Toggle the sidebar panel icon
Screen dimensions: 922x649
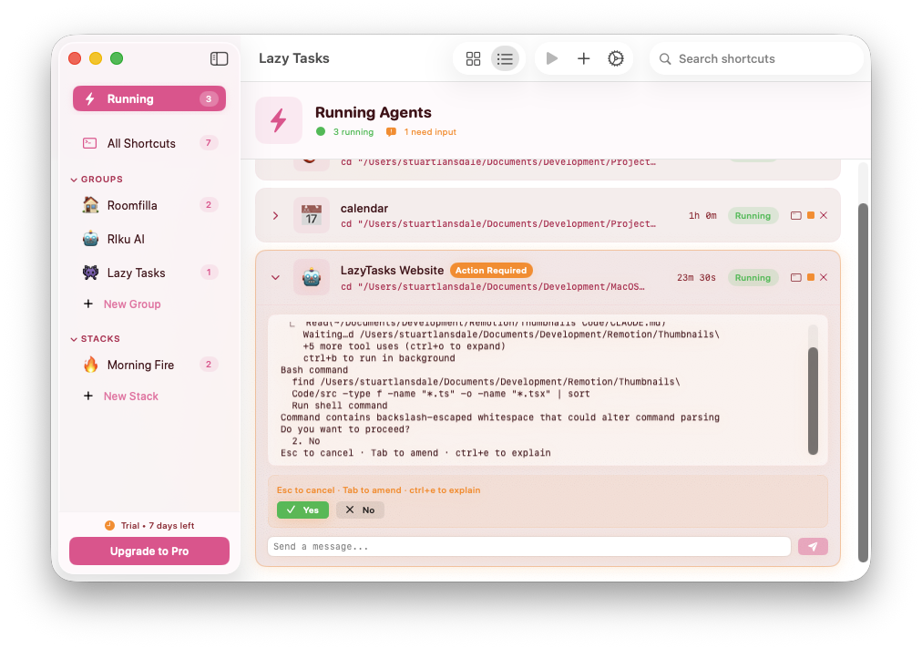pyautogui.click(x=219, y=57)
